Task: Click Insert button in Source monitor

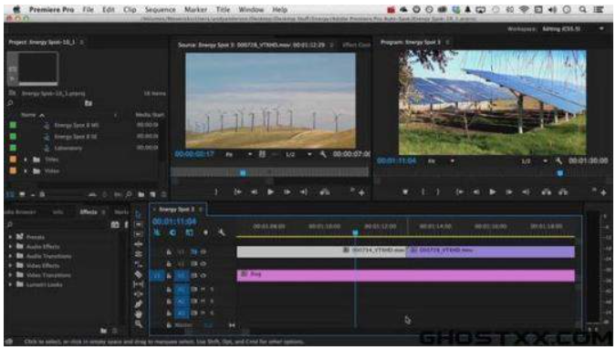Action: click(325, 192)
